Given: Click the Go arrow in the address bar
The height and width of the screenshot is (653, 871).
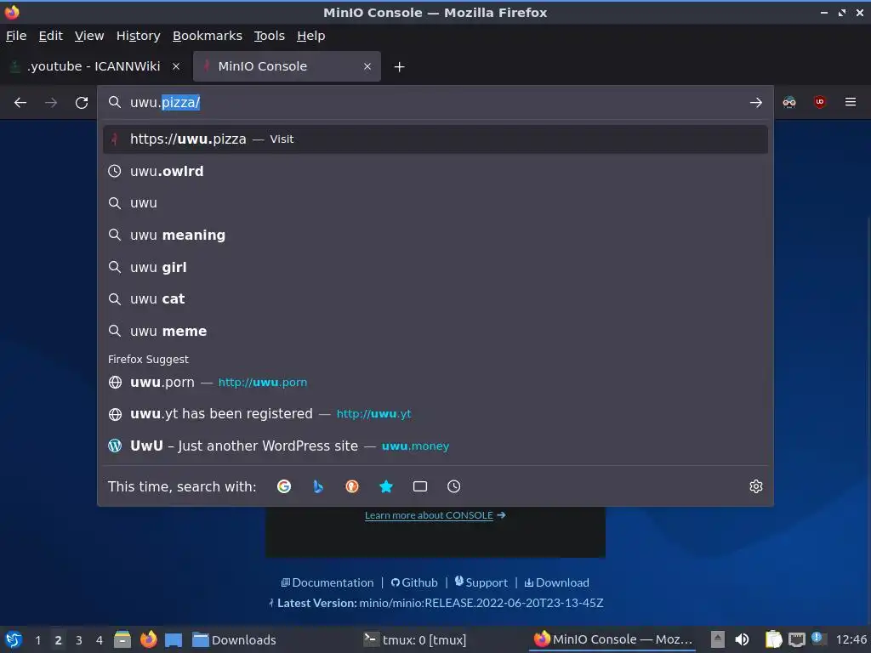Looking at the screenshot, I should pyautogui.click(x=755, y=103).
